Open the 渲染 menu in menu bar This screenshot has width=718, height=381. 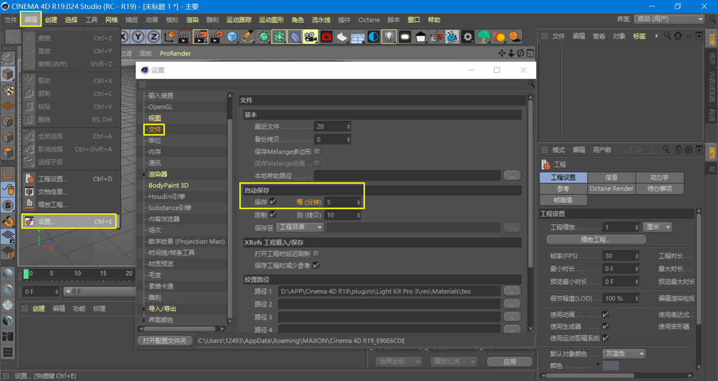[192, 20]
